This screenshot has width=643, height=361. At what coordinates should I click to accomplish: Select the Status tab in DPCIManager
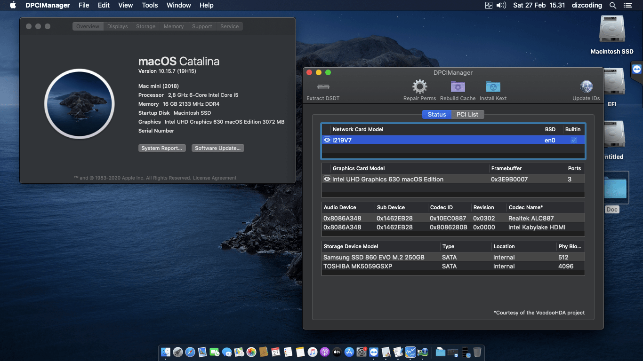click(437, 114)
